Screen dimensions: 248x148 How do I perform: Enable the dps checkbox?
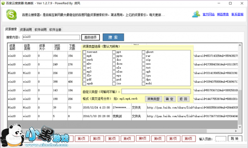(x=143, y=80)
